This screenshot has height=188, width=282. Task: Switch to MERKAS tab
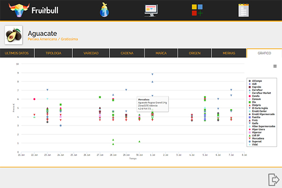point(229,53)
